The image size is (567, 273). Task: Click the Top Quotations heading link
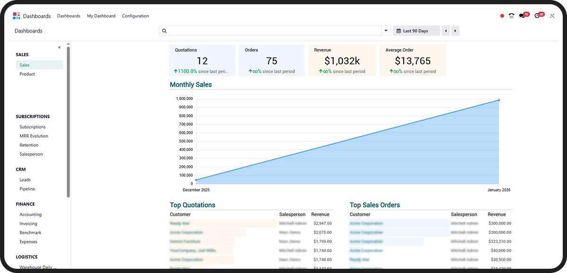point(192,205)
